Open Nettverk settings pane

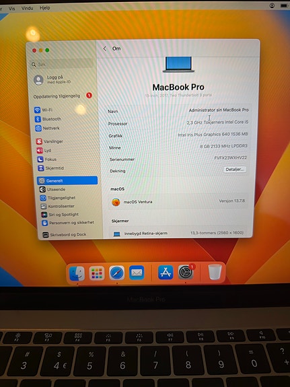point(48,128)
